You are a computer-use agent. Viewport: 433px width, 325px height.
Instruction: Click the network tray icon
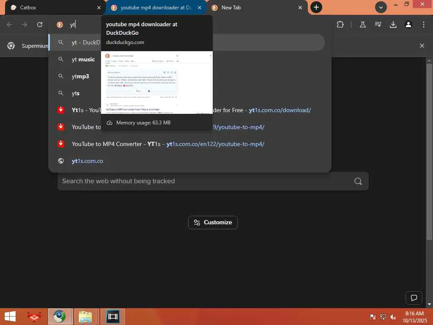tap(383, 317)
